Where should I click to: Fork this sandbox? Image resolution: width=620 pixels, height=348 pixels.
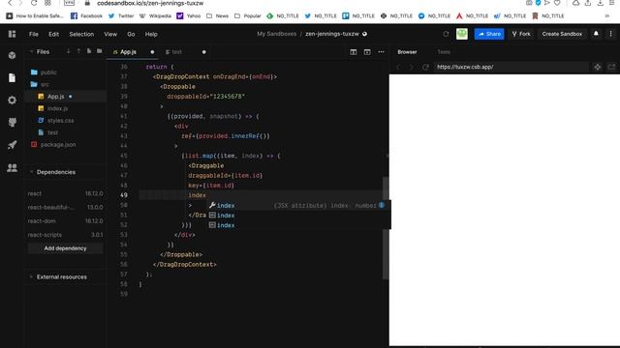coord(521,34)
